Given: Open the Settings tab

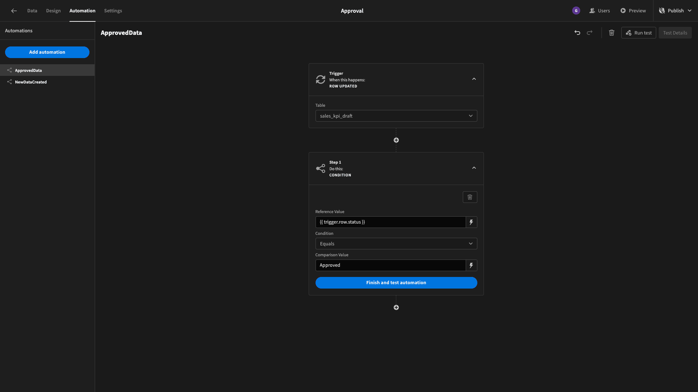Looking at the screenshot, I should click(113, 11).
